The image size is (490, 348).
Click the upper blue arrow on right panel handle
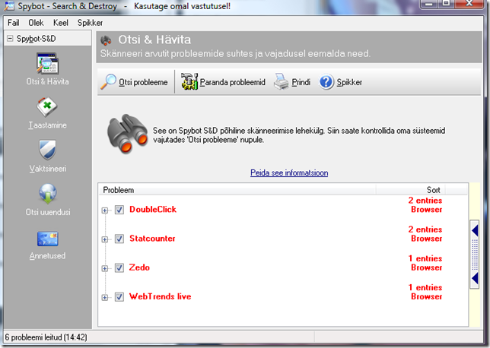click(x=475, y=230)
